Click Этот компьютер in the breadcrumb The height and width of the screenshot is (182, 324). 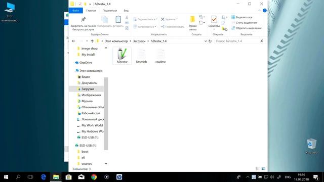[x=116, y=41]
